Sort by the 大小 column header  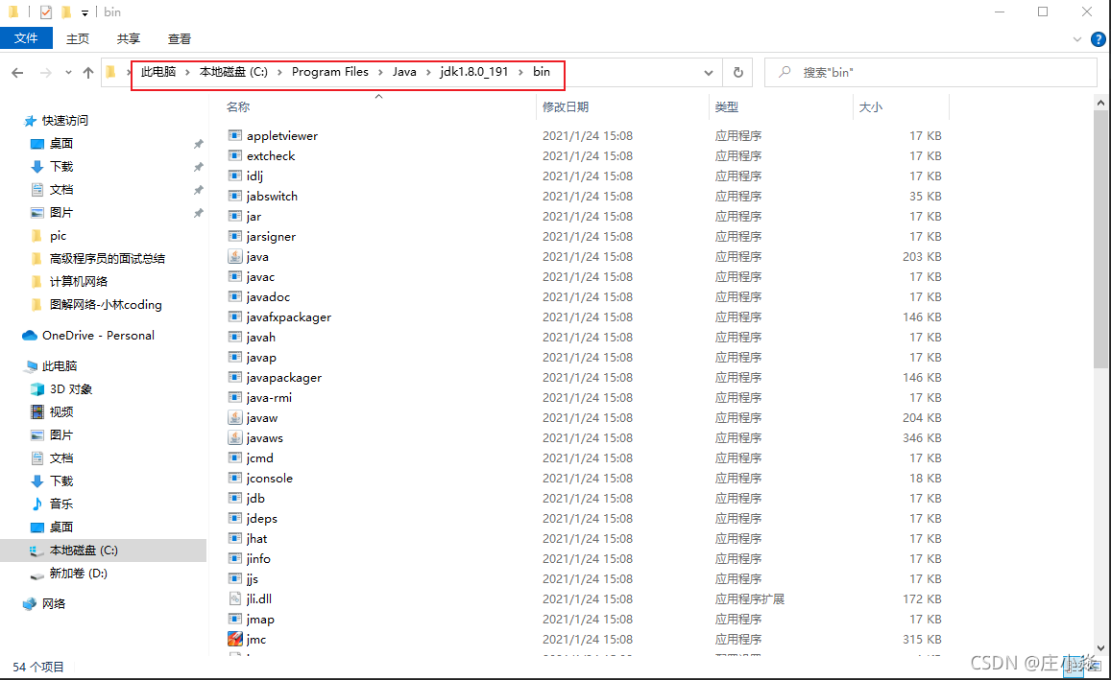click(x=871, y=106)
